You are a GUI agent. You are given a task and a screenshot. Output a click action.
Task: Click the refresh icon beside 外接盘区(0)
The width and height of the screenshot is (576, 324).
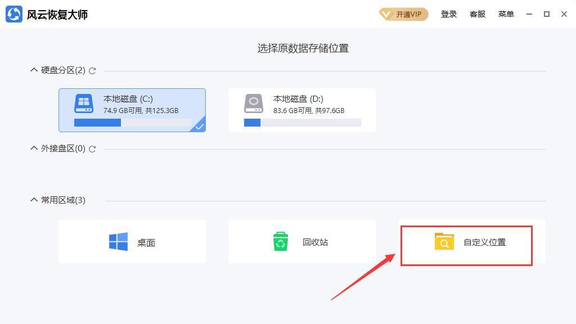(x=92, y=149)
